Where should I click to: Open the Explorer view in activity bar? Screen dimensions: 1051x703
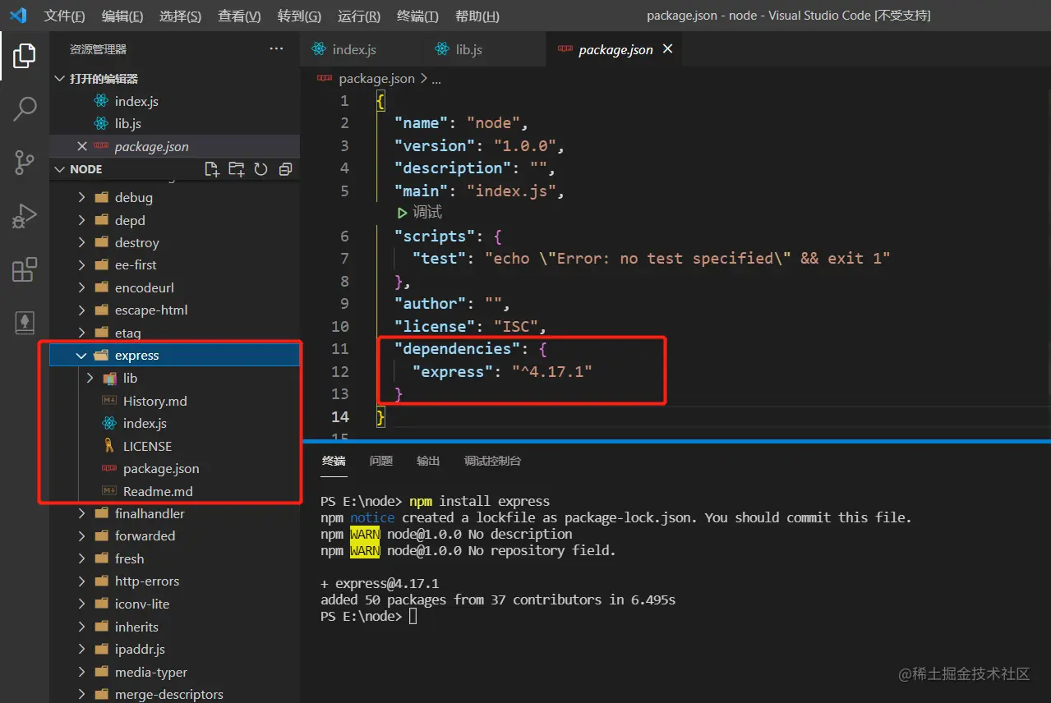coord(24,56)
